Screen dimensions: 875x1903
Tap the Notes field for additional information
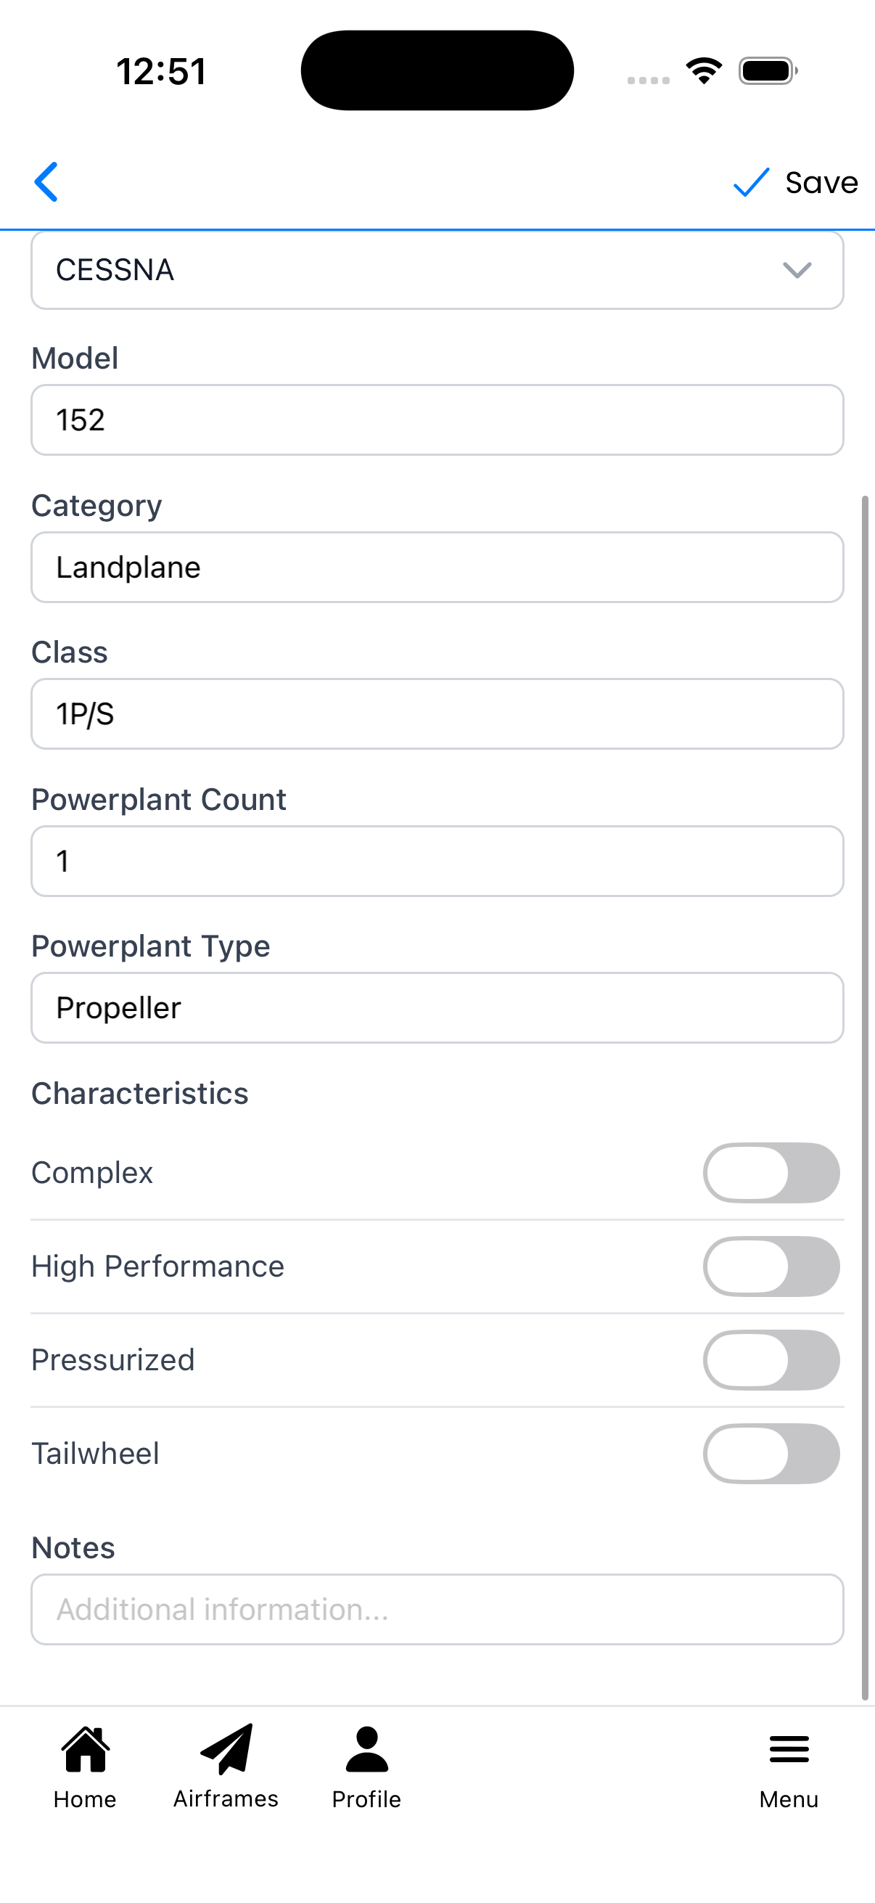[x=437, y=1611]
